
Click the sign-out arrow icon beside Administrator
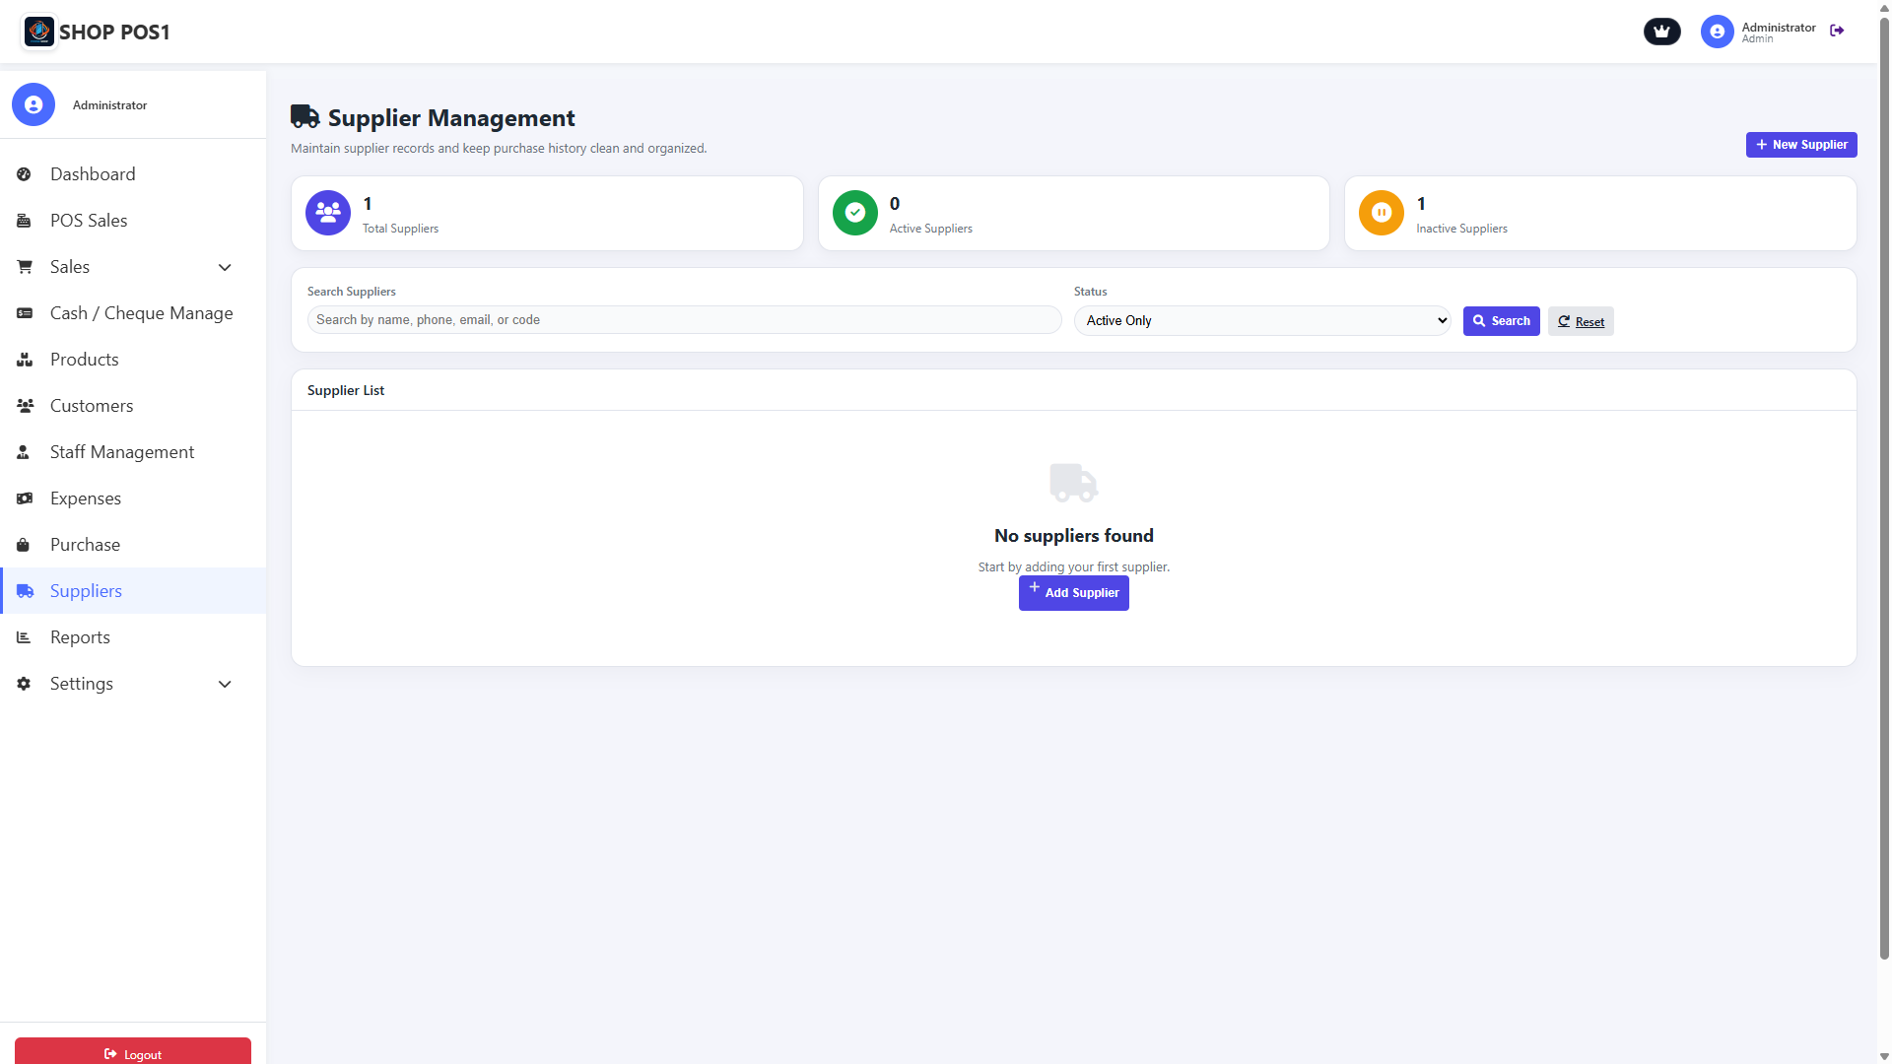(x=1837, y=32)
